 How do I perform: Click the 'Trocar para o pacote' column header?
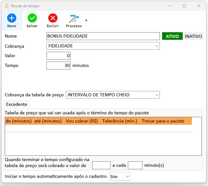[x=163, y=121]
